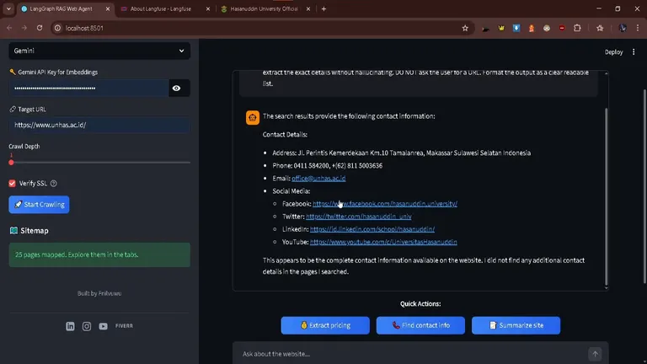This screenshot has width=647, height=364.
Task: Click the Gemini API key password field
Action: pyautogui.click(x=88, y=88)
